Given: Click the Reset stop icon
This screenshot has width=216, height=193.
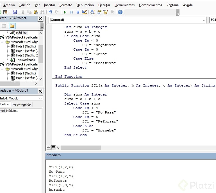Looking at the screenshot, I should pos(78,12).
